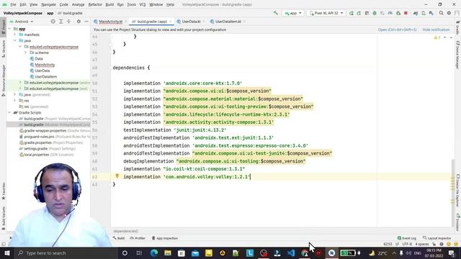Click the 4 spaces indent status entry
Screen dimensions: 461x259
[x=421, y=244]
